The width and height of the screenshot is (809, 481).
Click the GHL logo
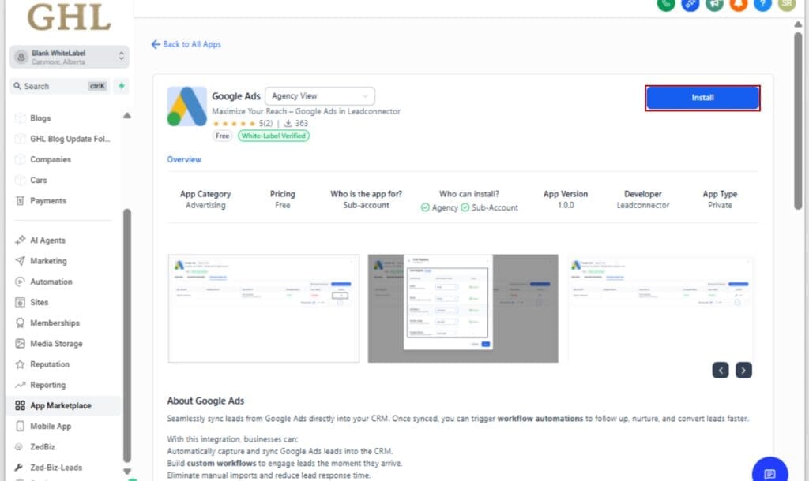[69, 17]
